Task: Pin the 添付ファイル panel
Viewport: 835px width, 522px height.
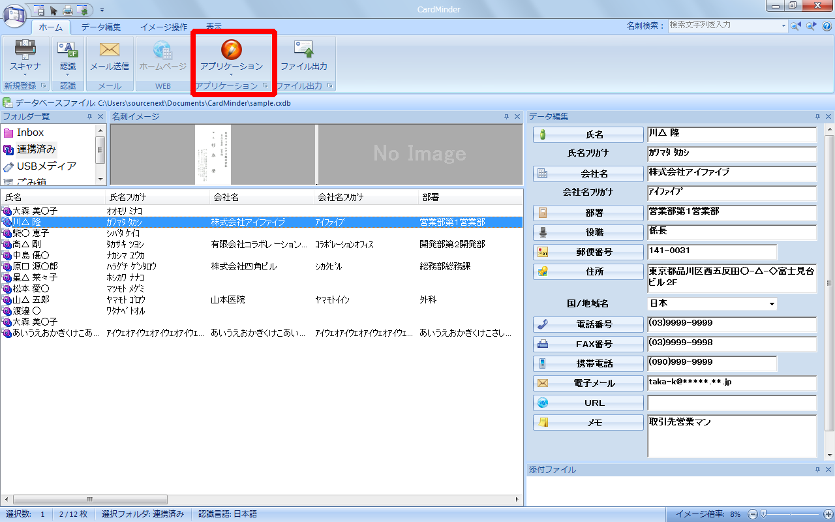Action: point(817,470)
